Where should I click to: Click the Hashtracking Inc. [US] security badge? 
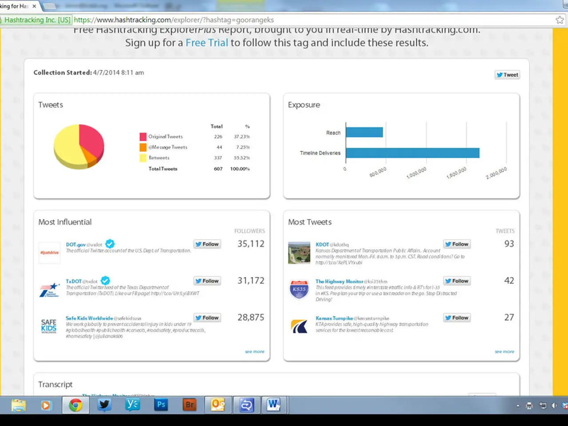pos(35,20)
